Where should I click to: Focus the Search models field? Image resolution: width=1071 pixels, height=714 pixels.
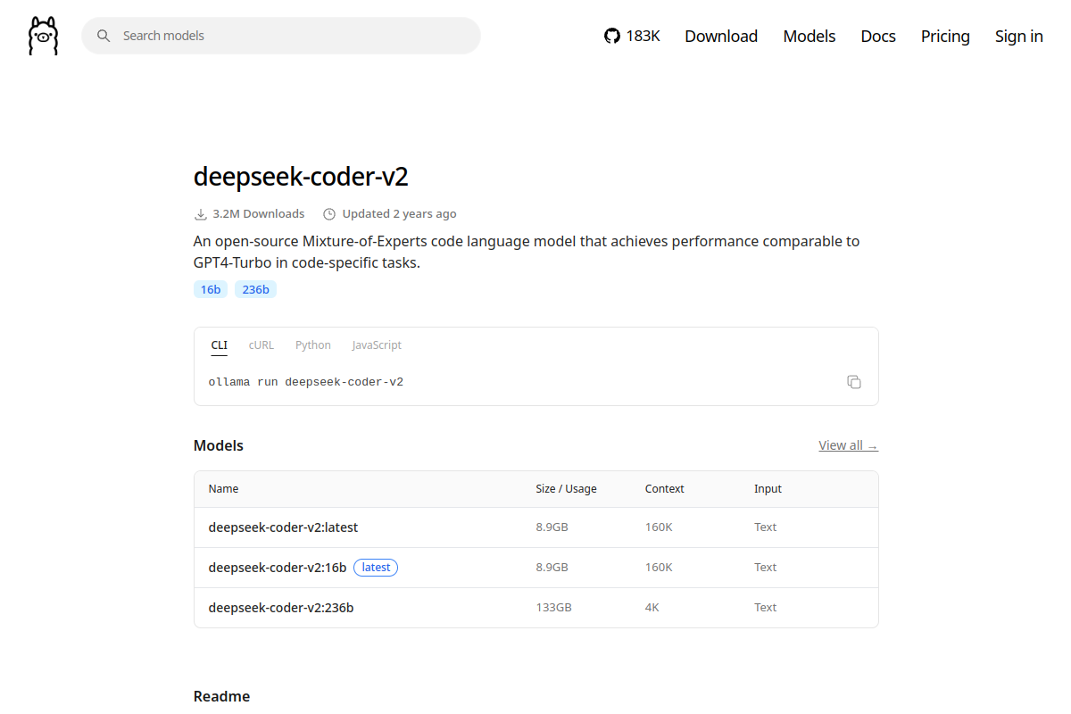click(x=281, y=36)
